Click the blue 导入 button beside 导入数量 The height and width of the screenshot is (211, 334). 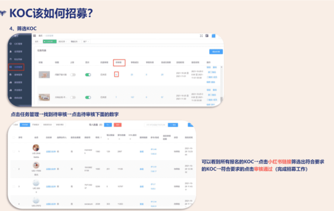pyautogui.click(x=108, y=125)
